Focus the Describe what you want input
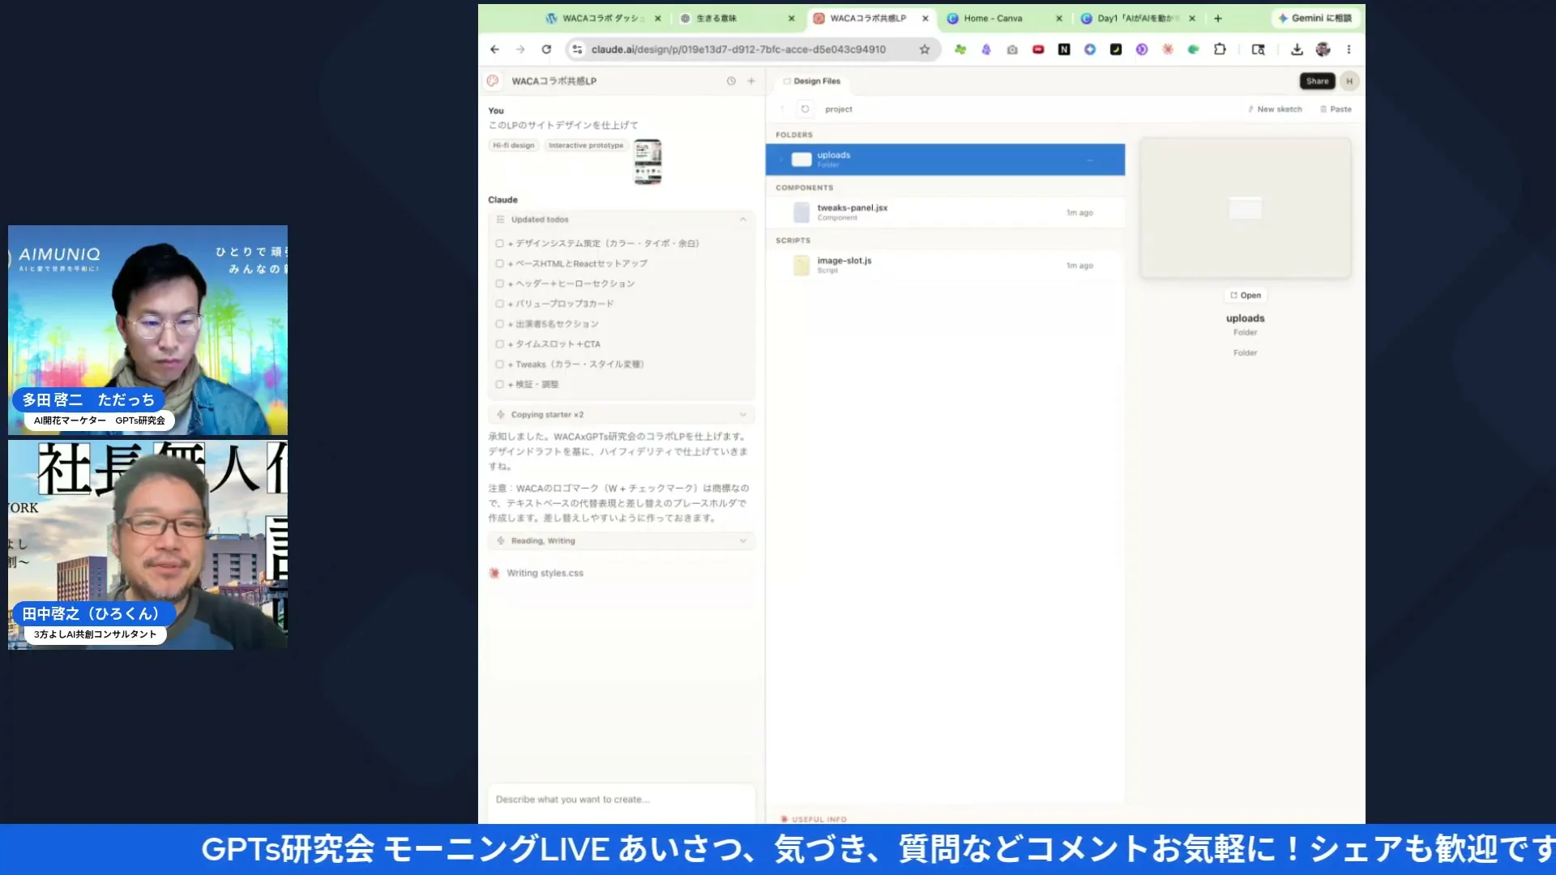The height and width of the screenshot is (875, 1556). tap(621, 799)
